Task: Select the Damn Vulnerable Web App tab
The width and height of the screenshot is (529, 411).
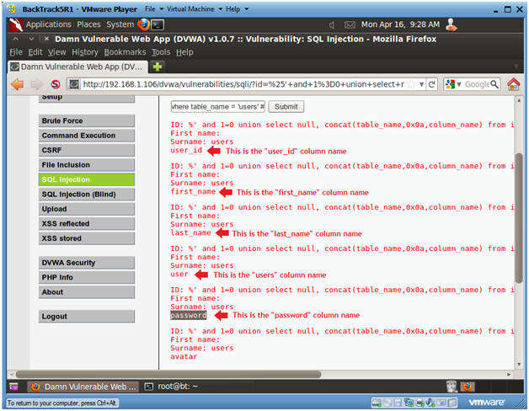Action: point(78,67)
